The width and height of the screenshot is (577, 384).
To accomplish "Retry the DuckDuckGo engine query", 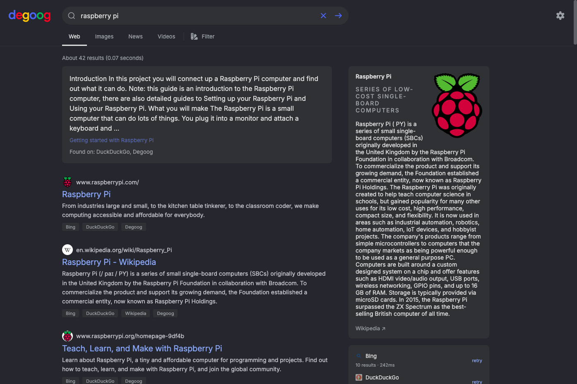I will tap(477, 382).
